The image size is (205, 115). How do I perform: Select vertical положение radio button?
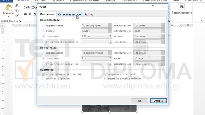tap(44, 58)
